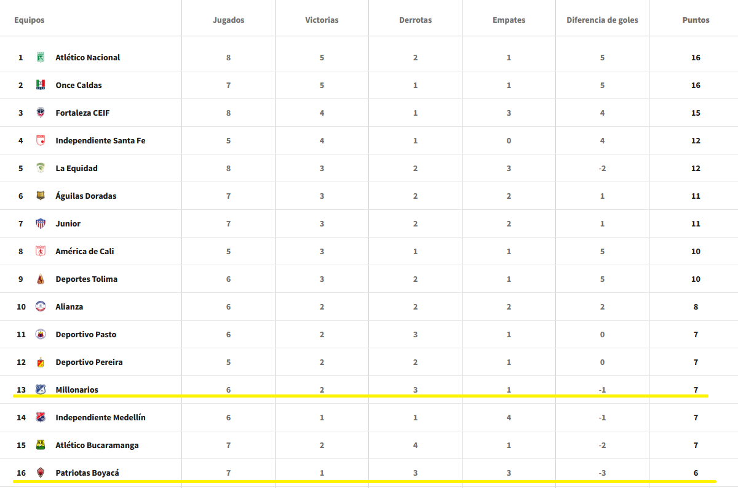
Task: Open the Fortaleza CEIF team name
Action: click(x=82, y=113)
